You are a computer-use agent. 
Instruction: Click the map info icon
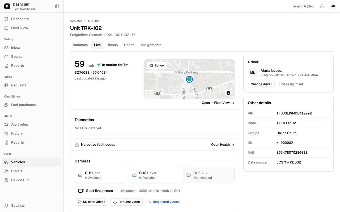pyautogui.click(x=228, y=93)
